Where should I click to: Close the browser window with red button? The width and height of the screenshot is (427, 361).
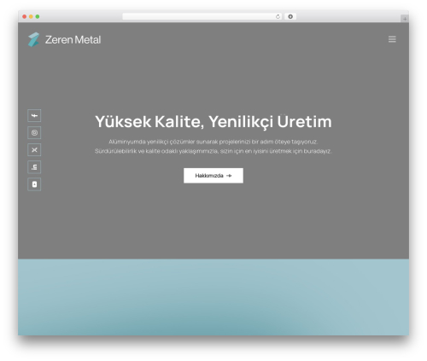(25, 16)
